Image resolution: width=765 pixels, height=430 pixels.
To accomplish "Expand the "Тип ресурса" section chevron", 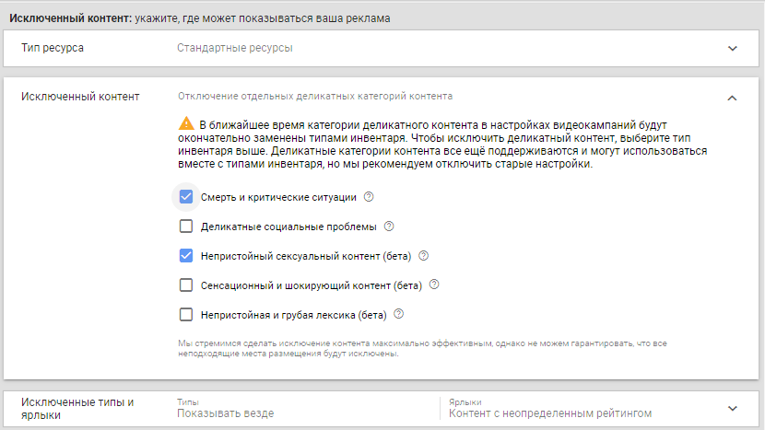I will point(733,49).
